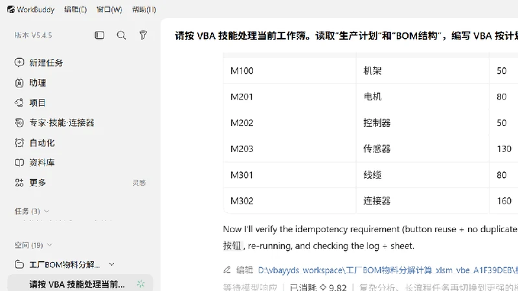Select table cell M202
Image resolution: width=518 pixels, height=291 pixels.
tap(242, 123)
